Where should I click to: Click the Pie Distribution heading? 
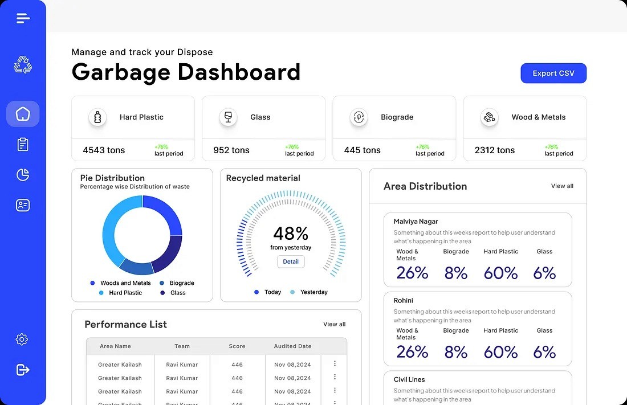tap(112, 178)
